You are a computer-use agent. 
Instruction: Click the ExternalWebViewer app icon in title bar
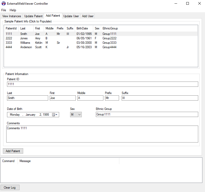tap(4, 3)
